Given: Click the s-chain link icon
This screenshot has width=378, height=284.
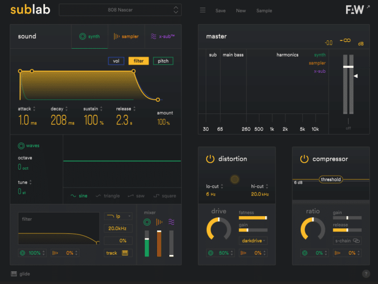Looking at the screenshot, I should [356, 241].
